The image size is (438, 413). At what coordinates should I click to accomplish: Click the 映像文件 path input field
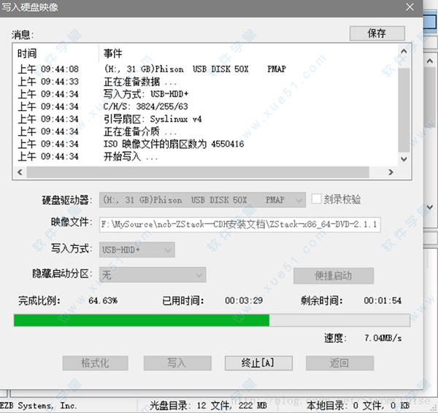click(239, 224)
